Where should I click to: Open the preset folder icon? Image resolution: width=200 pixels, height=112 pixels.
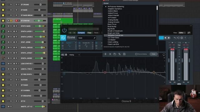115,54
